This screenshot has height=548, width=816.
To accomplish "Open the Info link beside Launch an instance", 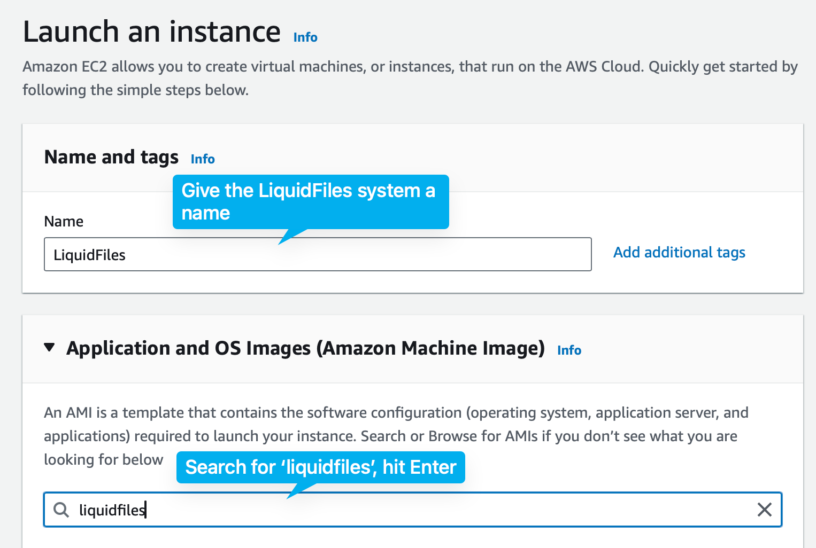I will click(305, 37).
